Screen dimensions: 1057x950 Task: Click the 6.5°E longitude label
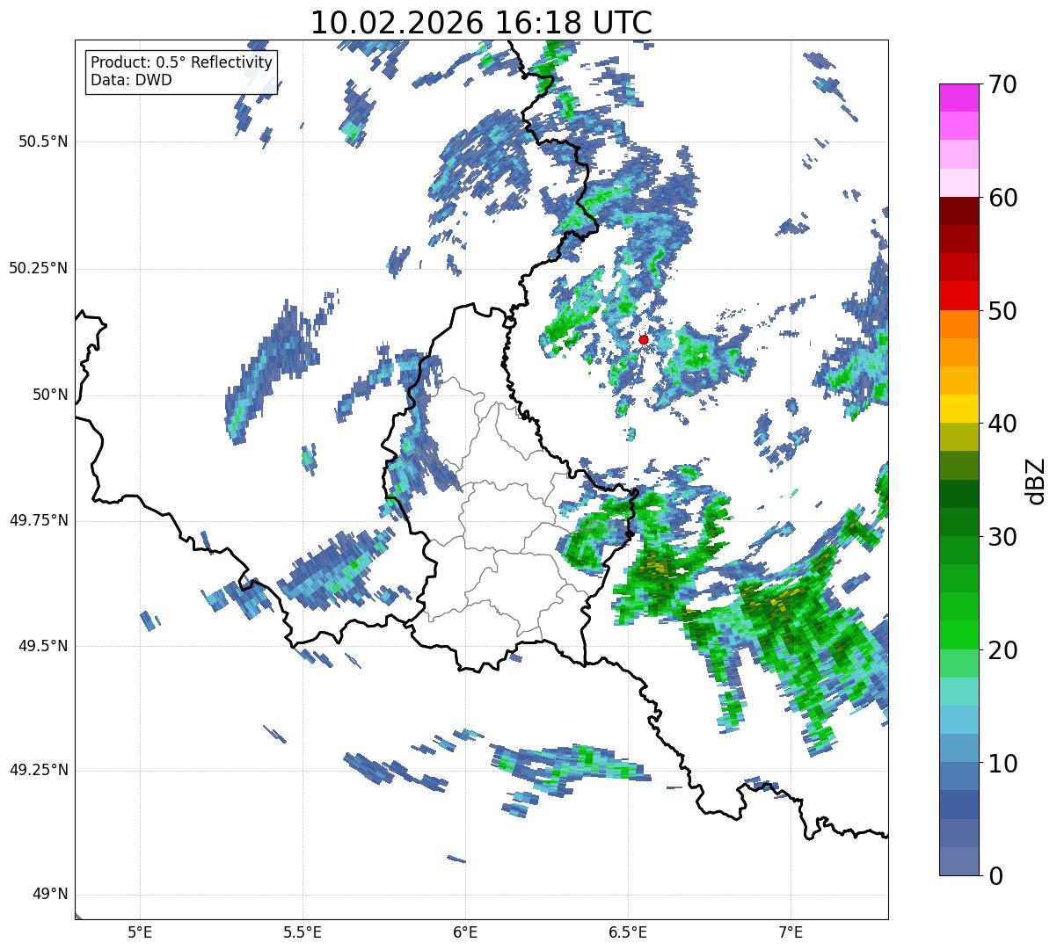tap(628, 932)
